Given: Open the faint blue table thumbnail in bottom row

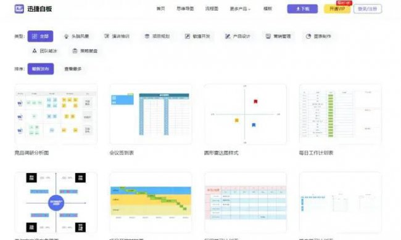Looking at the screenshot, I should click(341, 202).
